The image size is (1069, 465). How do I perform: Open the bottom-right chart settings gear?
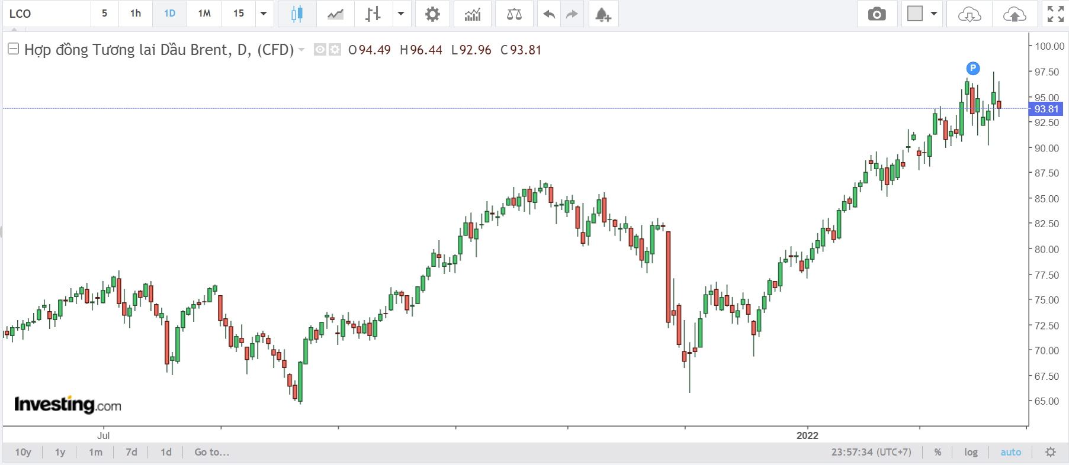coord(1051,452)
